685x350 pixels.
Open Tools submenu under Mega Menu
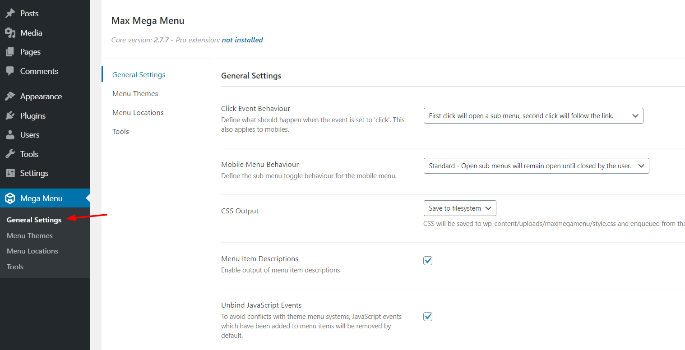pos(15,267)
